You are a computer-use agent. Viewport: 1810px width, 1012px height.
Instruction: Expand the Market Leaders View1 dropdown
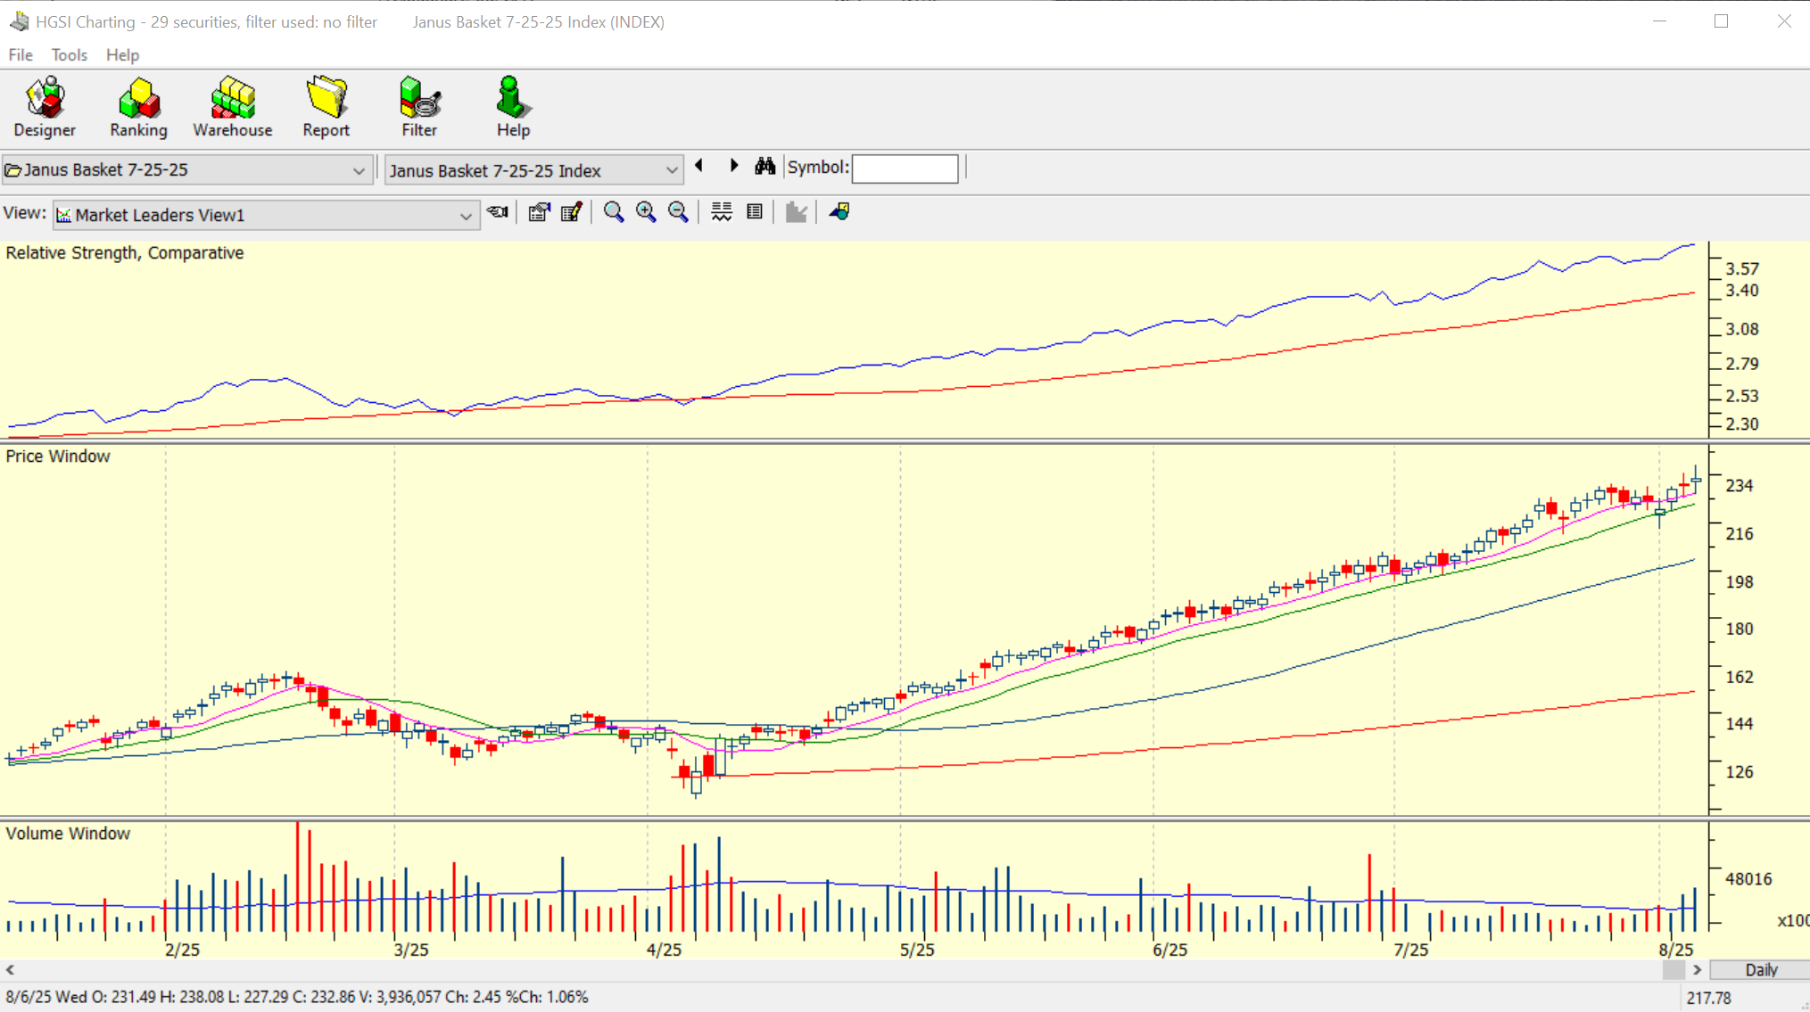click(466, 216)
